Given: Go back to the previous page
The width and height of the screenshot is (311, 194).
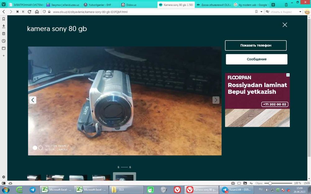Looking at the screenshot, I should tap(3, 12).
